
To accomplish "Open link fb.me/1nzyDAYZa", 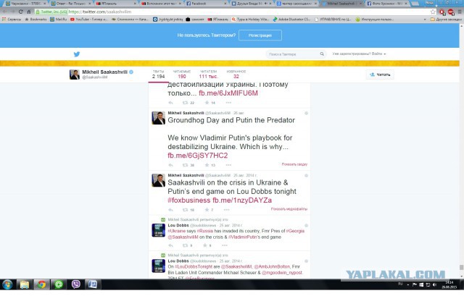I will click(x=242, y=200).
